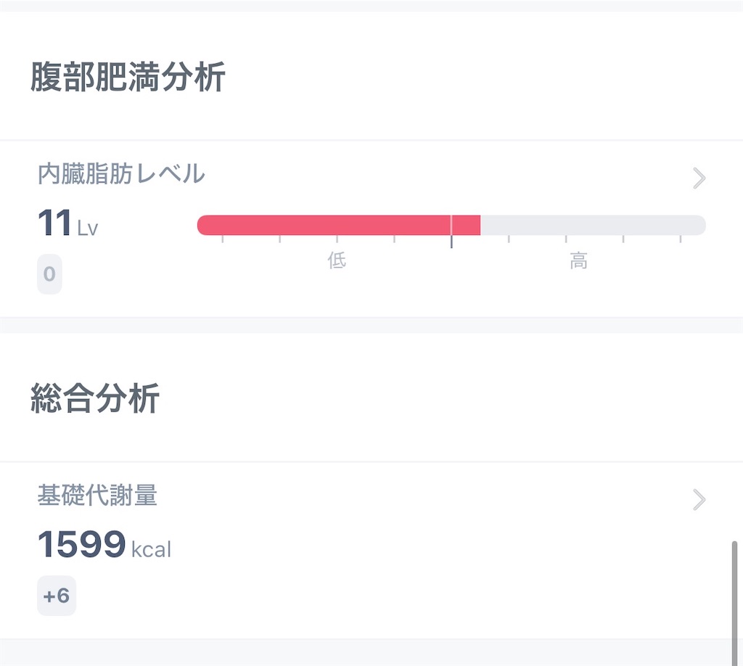Click the gray unfilled part of the level bar

tap(594, 225)
